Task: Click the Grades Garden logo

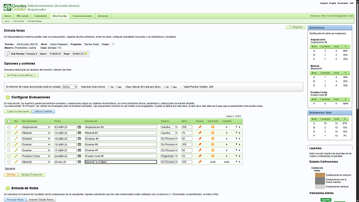Action: (15, 7)
